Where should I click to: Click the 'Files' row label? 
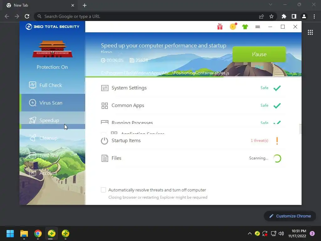(116, 158)
